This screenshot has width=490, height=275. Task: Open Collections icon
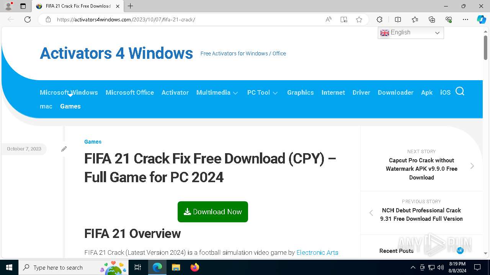(x=432, y=19)
